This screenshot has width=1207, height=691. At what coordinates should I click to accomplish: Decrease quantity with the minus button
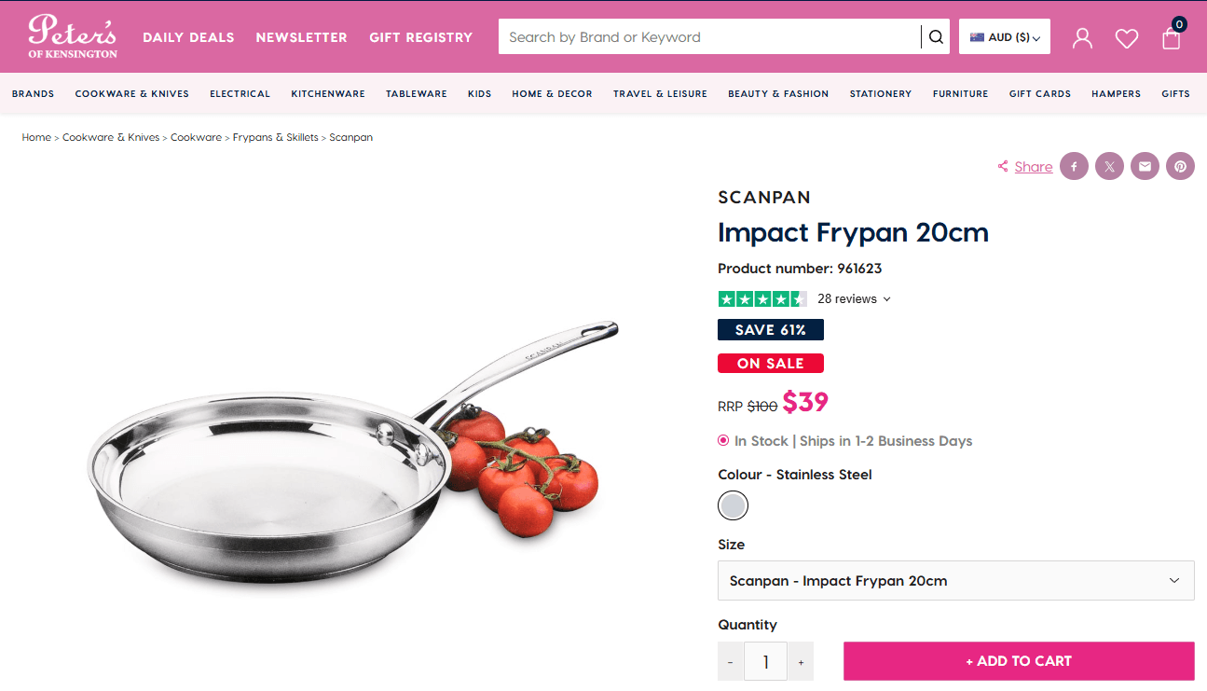coord(730,662)
